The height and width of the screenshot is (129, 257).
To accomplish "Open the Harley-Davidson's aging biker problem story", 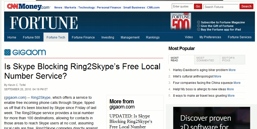I will pos(200,70).
